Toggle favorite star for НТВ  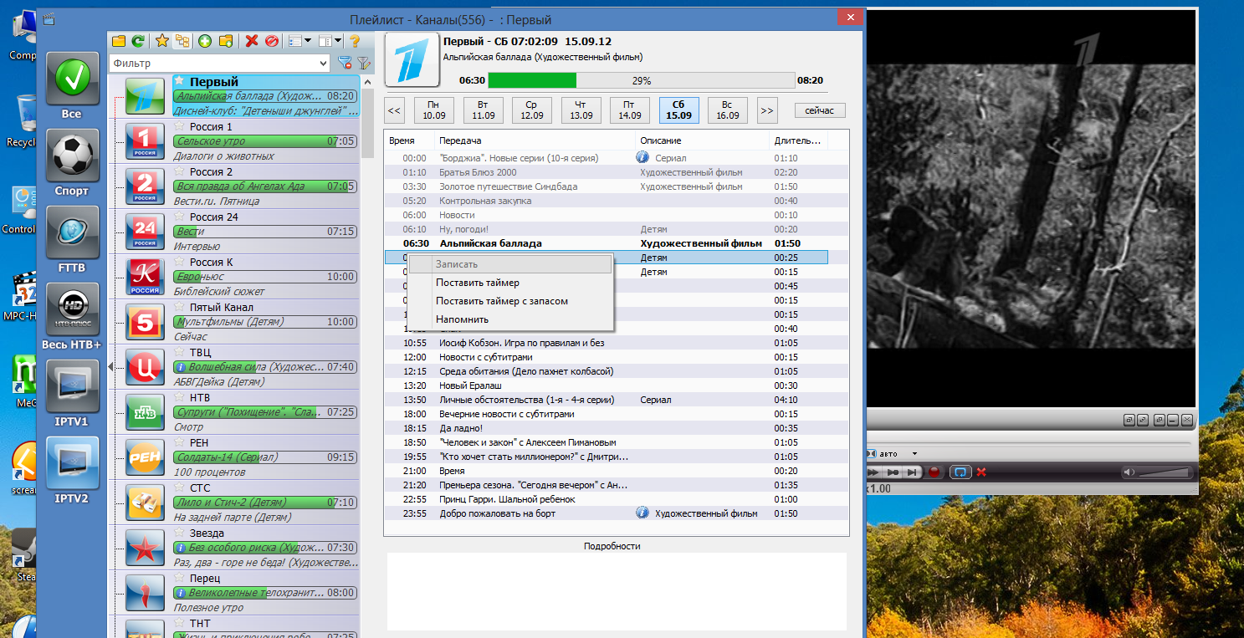[179, 397]
